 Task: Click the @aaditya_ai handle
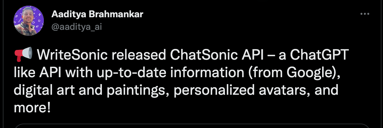click(76, 27)
